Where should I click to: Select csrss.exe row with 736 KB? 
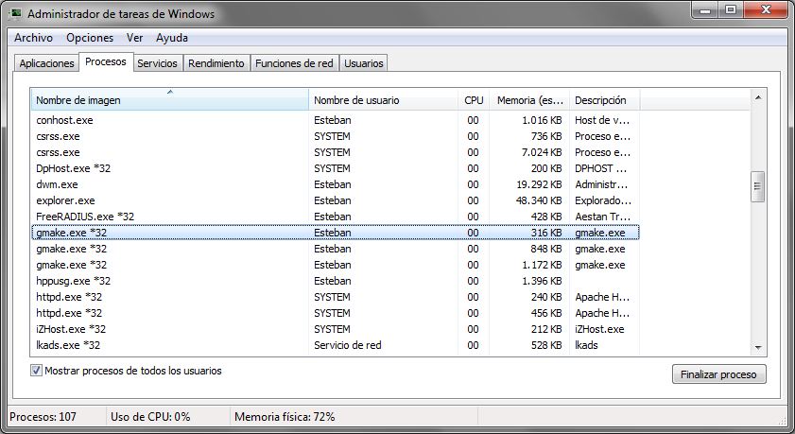coord(336,136)
